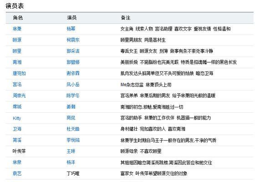The width and height of the screenshot is (255, 182).
Task: Open actor link 杜天皓
Action: pyautogui.click(x=73, y=129)
